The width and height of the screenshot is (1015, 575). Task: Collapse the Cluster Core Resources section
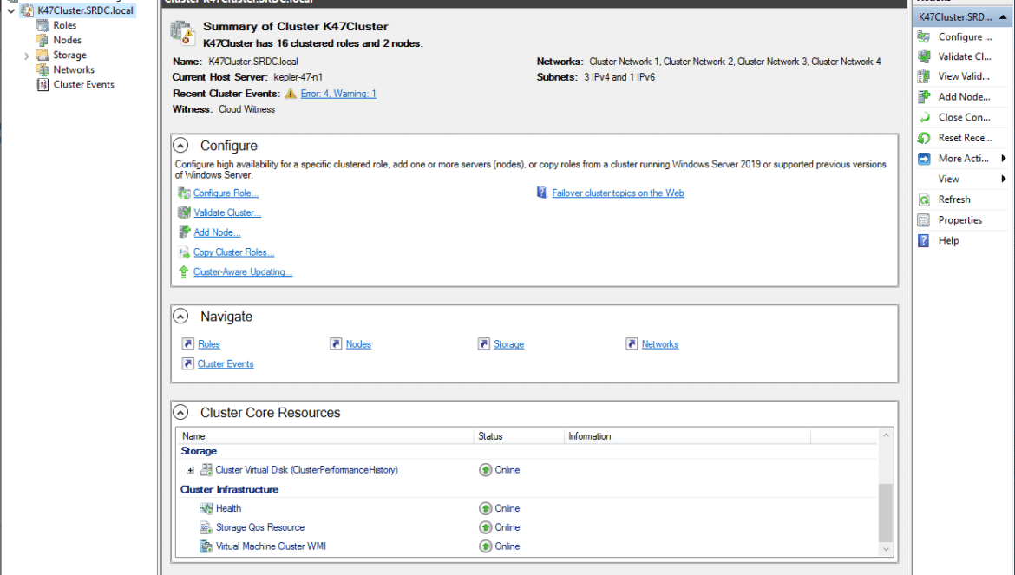click(x=180, y=412)
